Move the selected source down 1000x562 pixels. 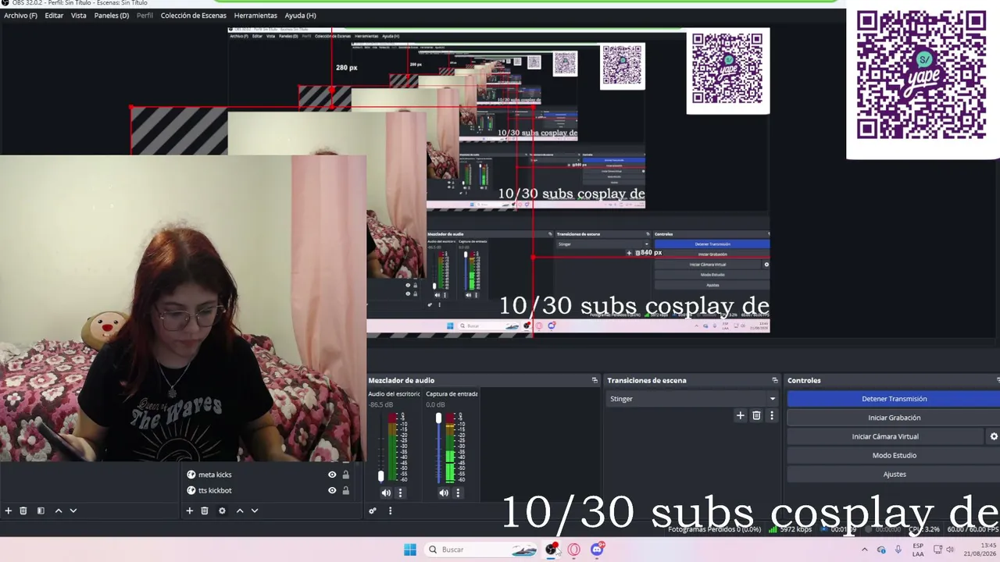pos(254,510)
